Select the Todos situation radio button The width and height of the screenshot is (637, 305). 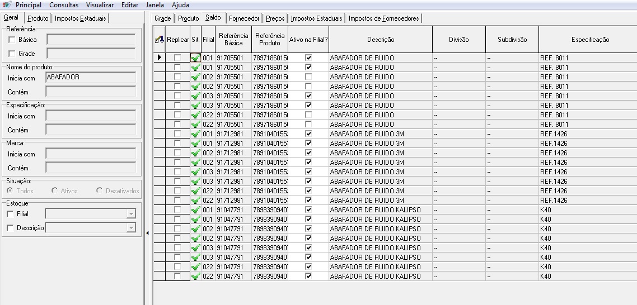click(10, 190)
